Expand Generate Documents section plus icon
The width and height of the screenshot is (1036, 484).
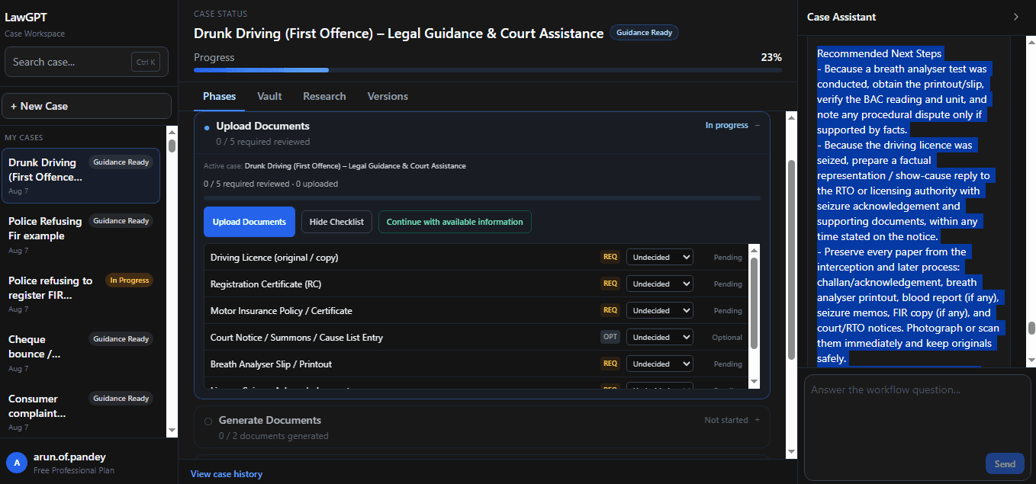tap(758, 420)
